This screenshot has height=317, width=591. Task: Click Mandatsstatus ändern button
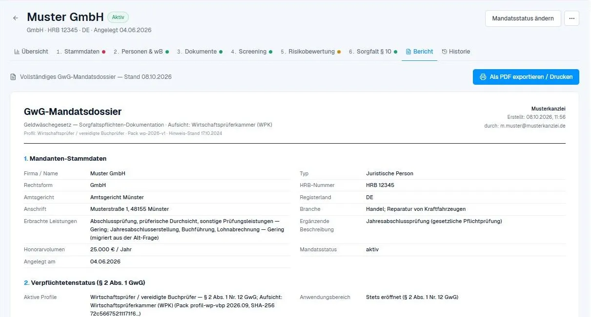pos(523,19)
